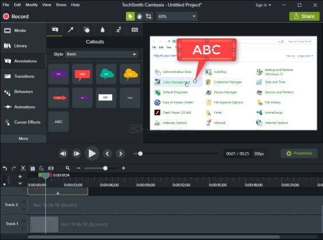Open the Edit menu
This screenshot has height=240, width=323.
click(17, 5)
